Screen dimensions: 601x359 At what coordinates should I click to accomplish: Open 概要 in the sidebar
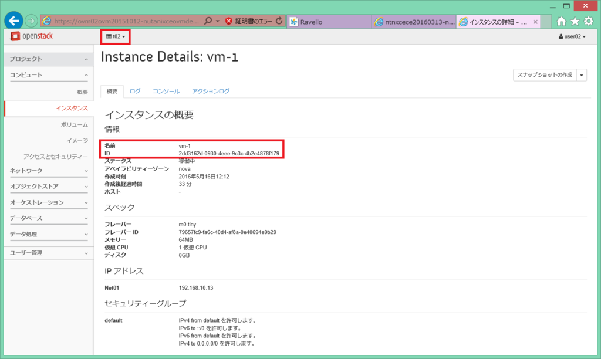82,92
